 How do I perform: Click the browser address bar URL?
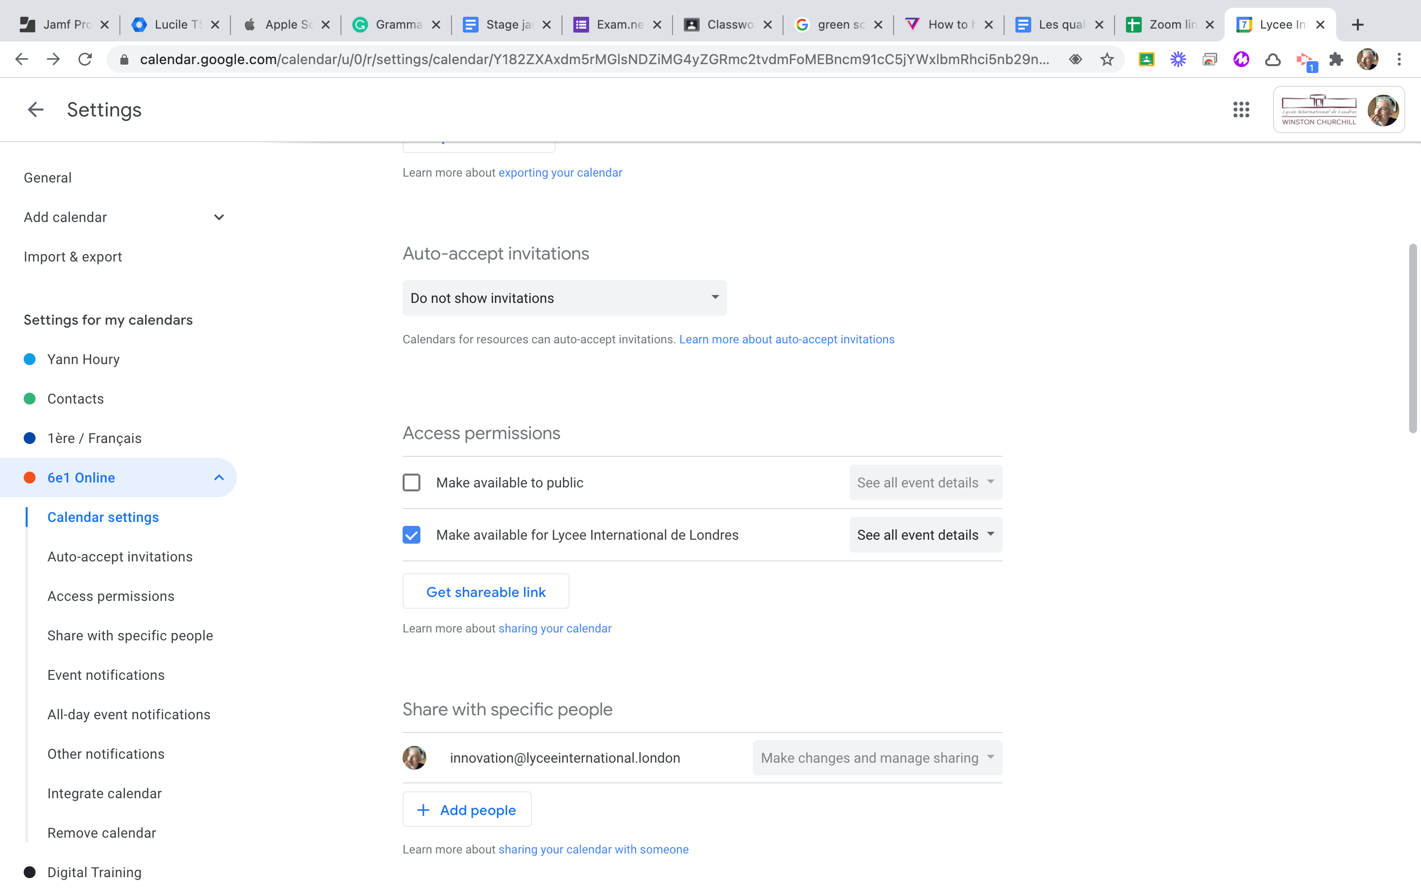coord(593,59)
